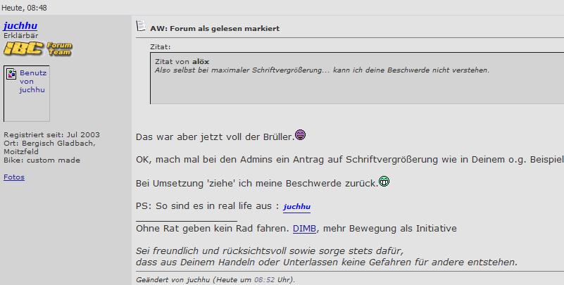
Task: Click 'PS: So sind es in real life aus :'
Action: (x=208, y=206)
